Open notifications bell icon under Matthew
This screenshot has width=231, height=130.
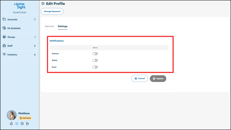[x=11, y=123]
